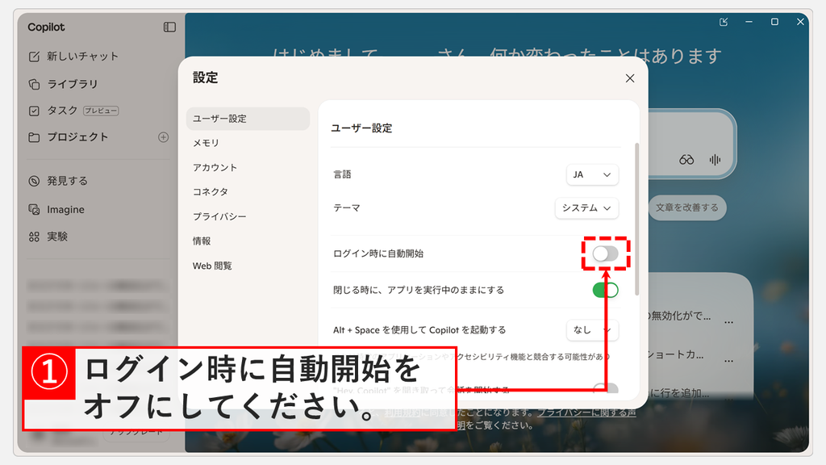This screenshot has width=826, height=465.
Task: Add a new project with plus icon
Action: 163,137
